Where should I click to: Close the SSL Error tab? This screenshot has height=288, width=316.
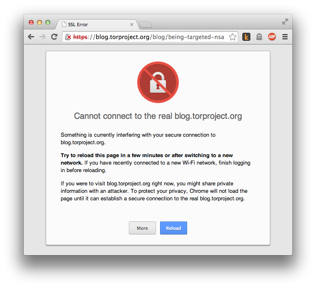[x=132, y=25]
